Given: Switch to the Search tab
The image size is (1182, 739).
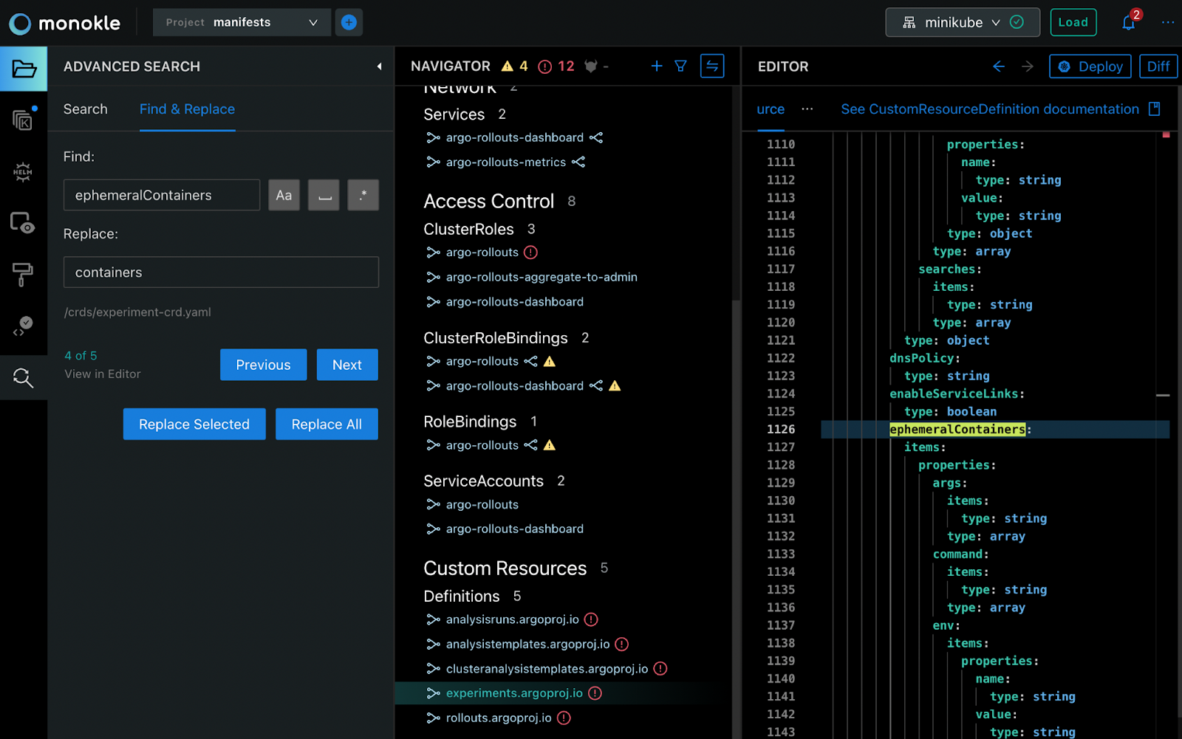Looking at the screenshot, I should point(86,109).
